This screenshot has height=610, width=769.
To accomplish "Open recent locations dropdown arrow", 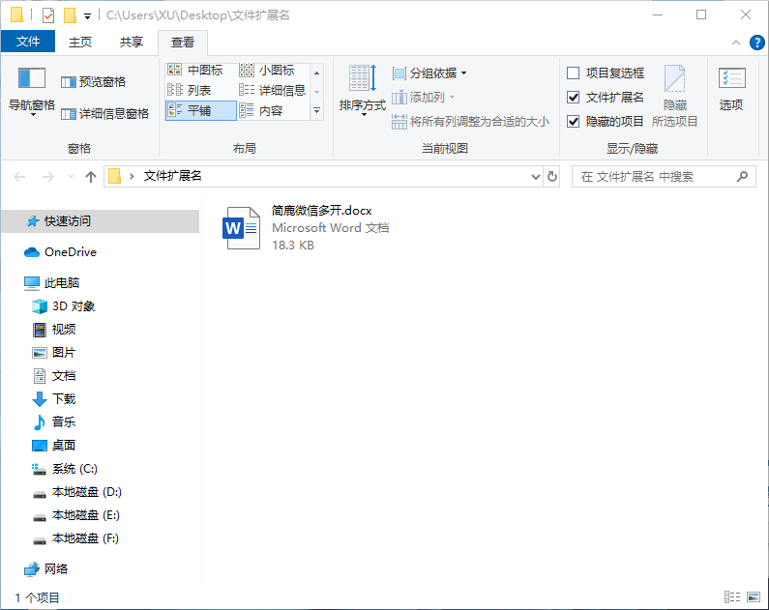I will click(x=72, y=176).
